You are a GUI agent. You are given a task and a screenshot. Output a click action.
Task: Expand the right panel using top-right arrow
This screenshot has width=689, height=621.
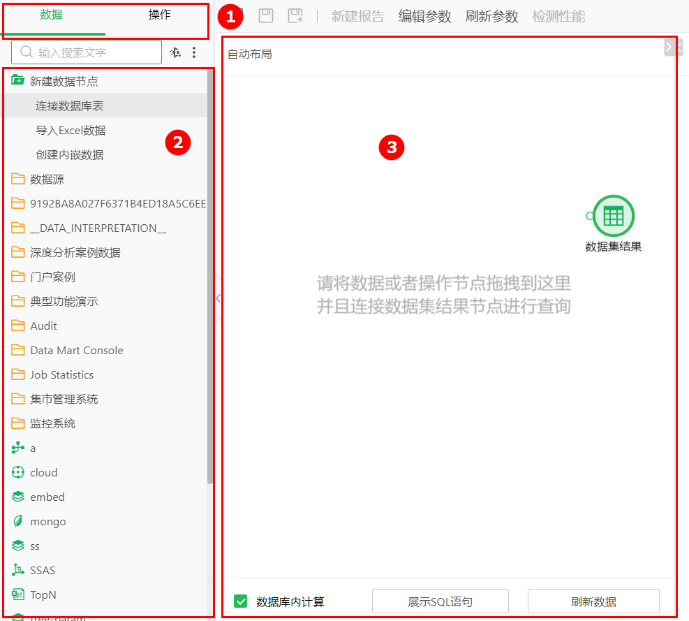pyautogui.click(x=669, y=47)
